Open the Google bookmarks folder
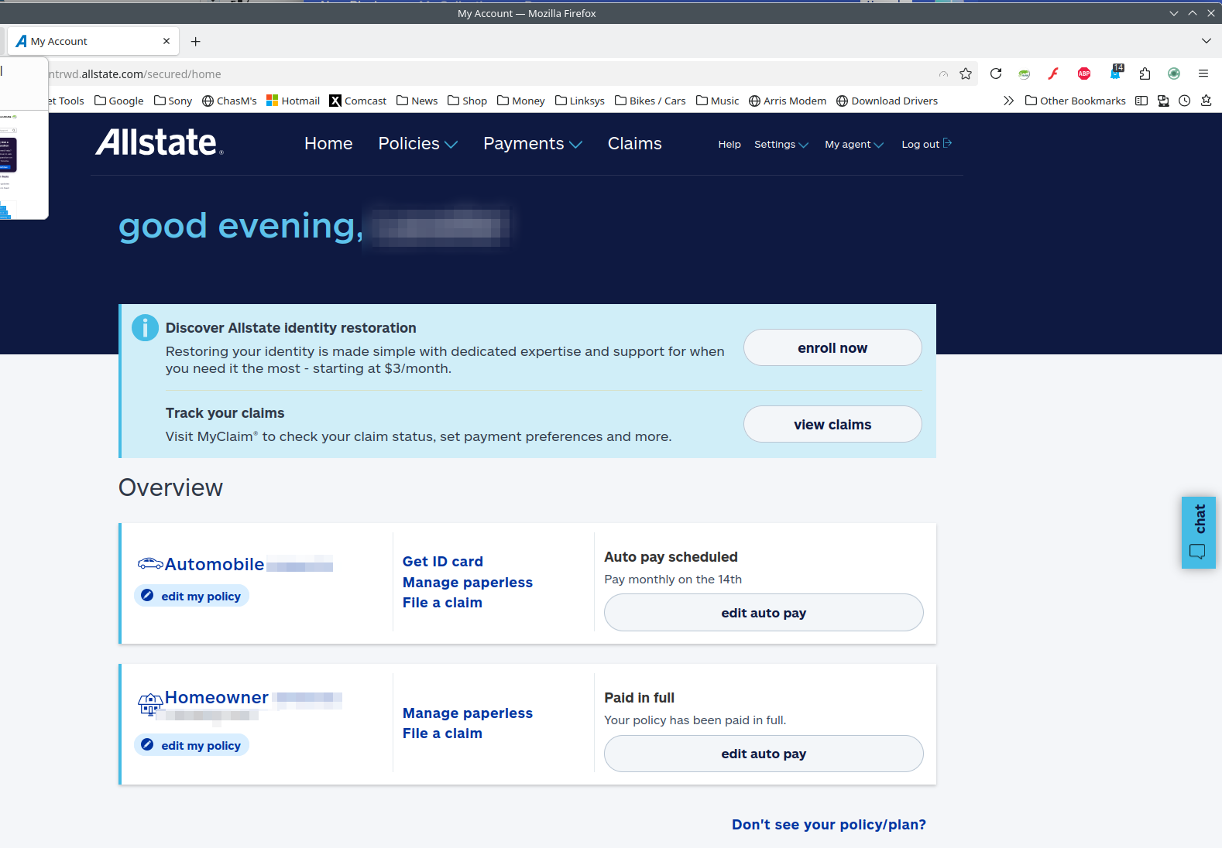The width and height of the screenshot is (1222, 848). coord(119,101)
